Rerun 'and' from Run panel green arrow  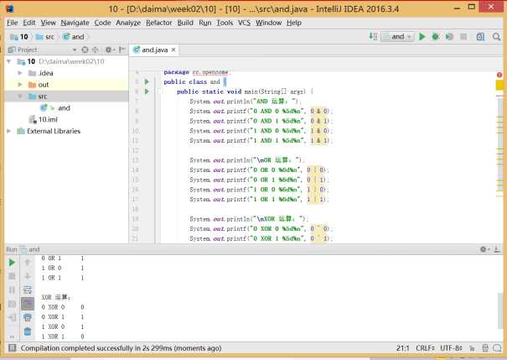(12, 262)
